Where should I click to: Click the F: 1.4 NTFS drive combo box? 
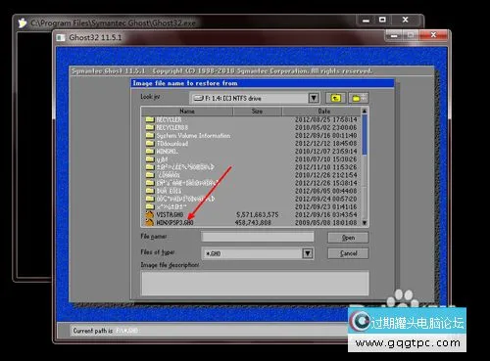pyautogui.click(x=254, y=98)
